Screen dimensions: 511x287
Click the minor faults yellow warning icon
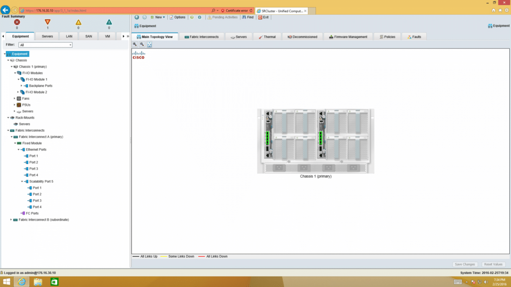[x=79, y=22]
